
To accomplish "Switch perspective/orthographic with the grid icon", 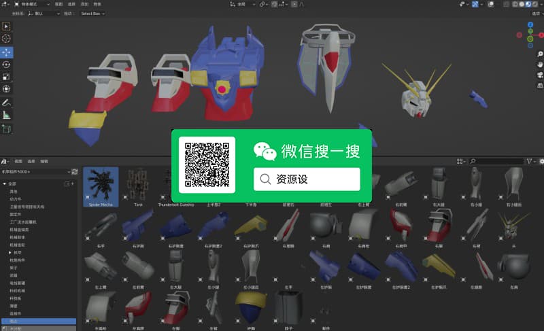I will click(x=540, y=85).
